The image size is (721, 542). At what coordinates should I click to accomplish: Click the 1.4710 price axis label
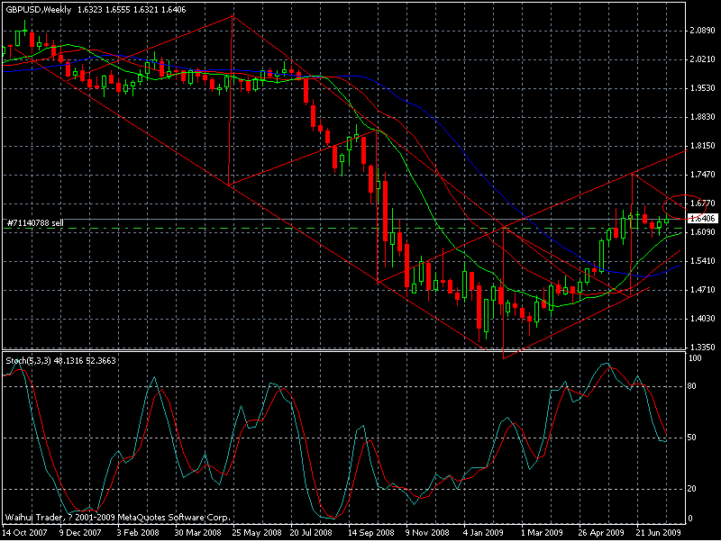click(x=703, y=290)
